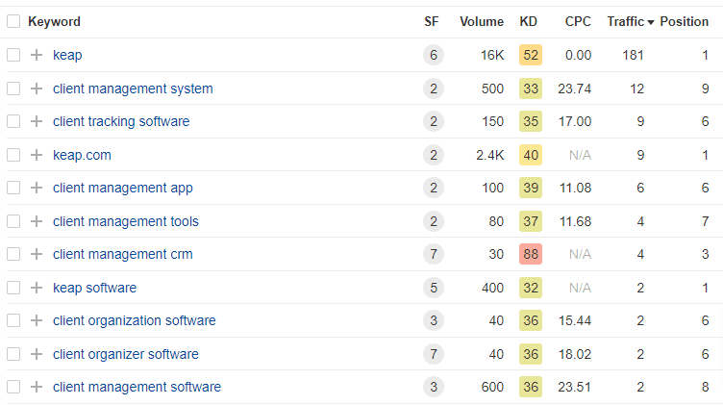The height and width of the screenshot is (405, 723).
Task: Open the 'client management crm' keyword link
Action: (x=123, y=254)
